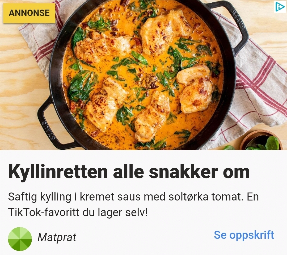This screenshot has height=255, width=287.
Task: Click the yellow ANNONSE badge
Action: pos(29,13)
